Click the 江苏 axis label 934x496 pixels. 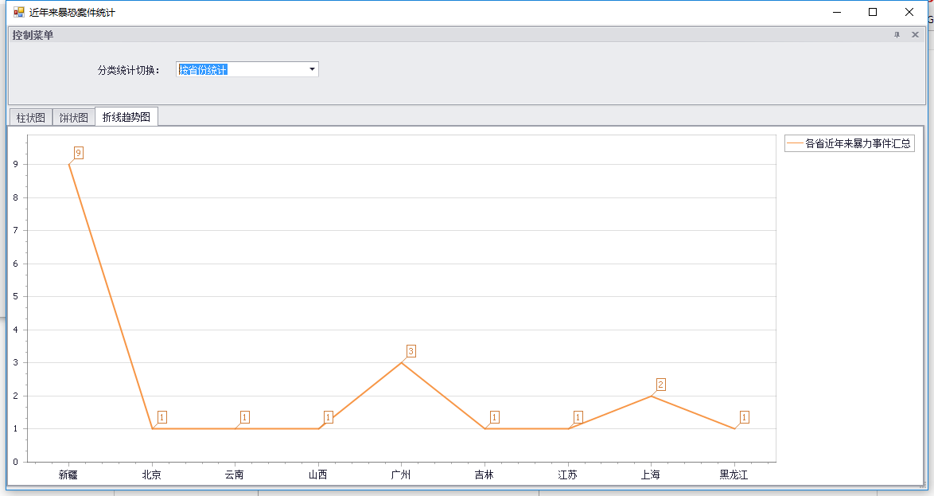pos(568,475)
